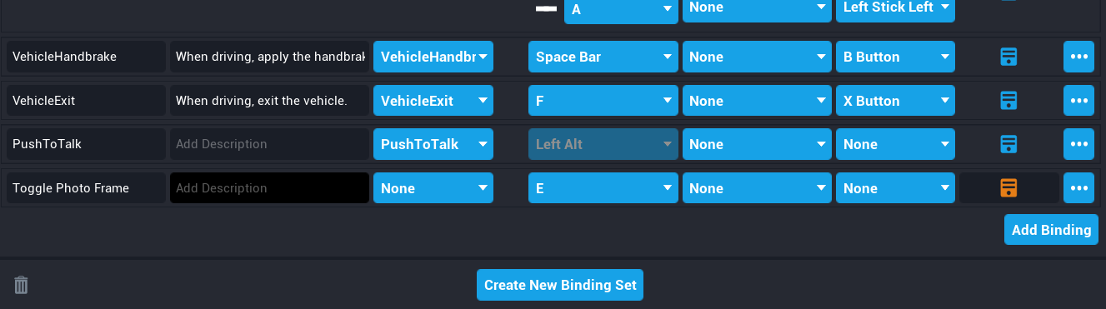Image resolution: width=1106 pixels, height=309 pixels.
Task: Click the blue binding icon in VehicleHandbrake row
Action: click(x=1008, y=57)
